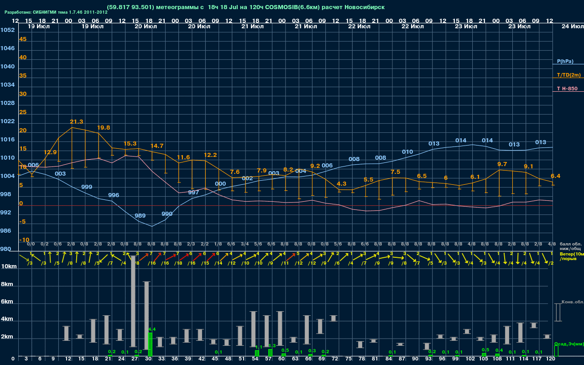Click the 1.1 precipitation amount label
This screenshot has width=584, height=365.
(x=259, y=347)
